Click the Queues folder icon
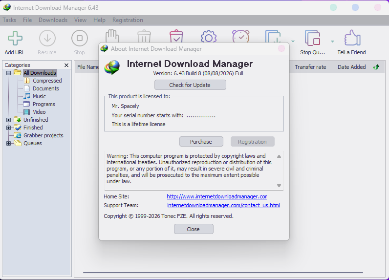389x280 pixels. (x=18, y=143)
